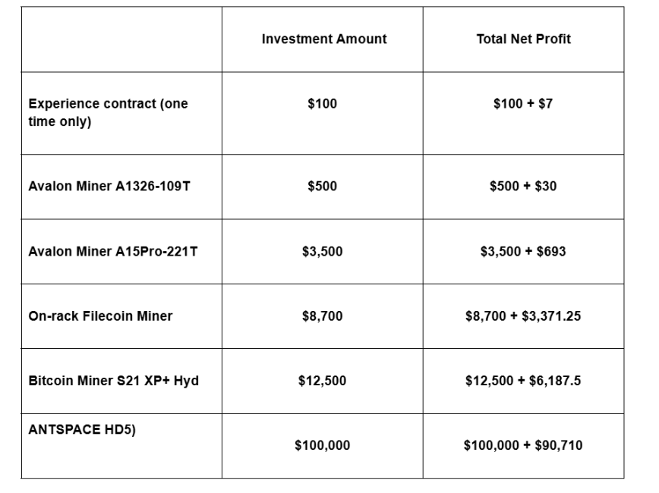Click the $12,500 investment amount cell

(322, 381)
